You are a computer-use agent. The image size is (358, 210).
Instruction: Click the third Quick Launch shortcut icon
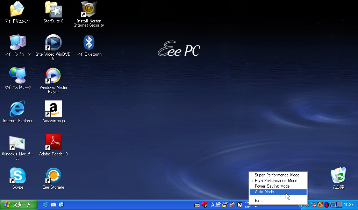[x=61, y=205]
